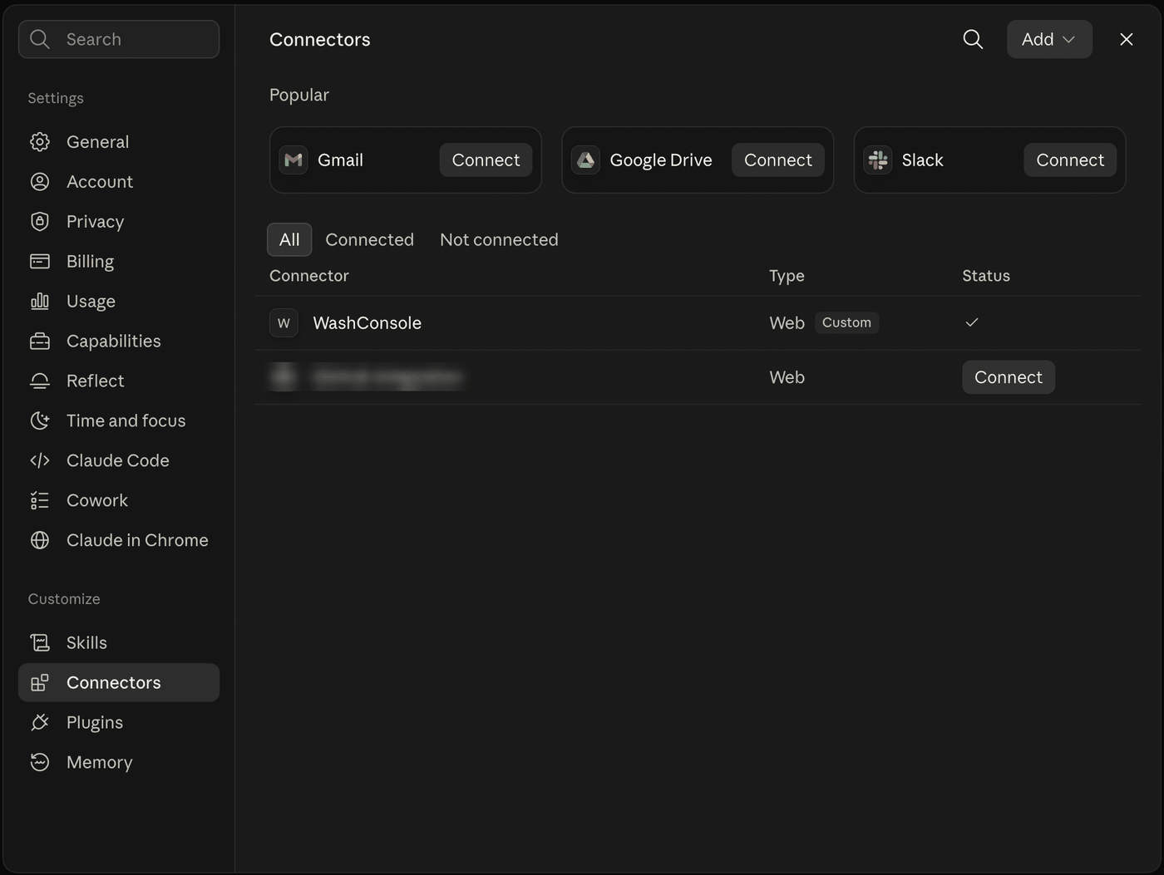This screenshot has width=1164, height=875.
Task: Click the Cowork checklist icon
Action: pos(40,501)
